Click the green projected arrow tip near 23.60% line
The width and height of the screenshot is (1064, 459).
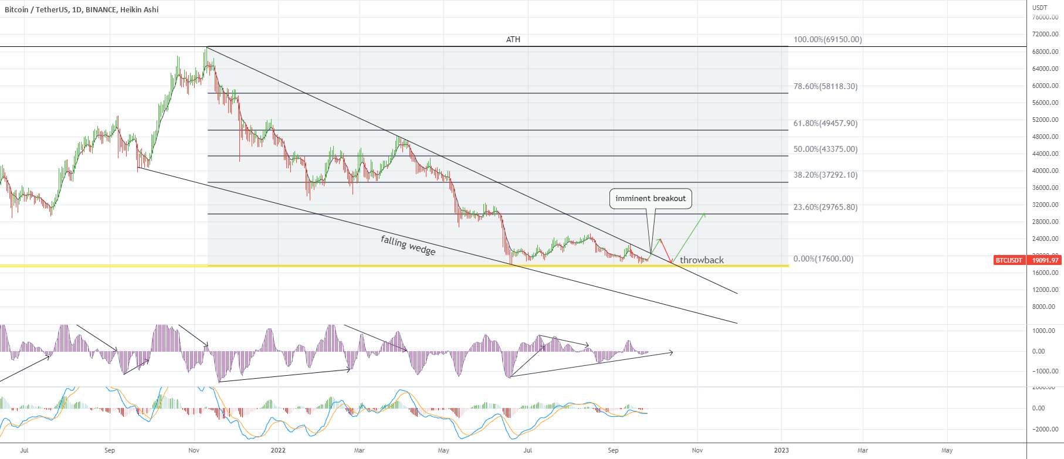point(703,215)
